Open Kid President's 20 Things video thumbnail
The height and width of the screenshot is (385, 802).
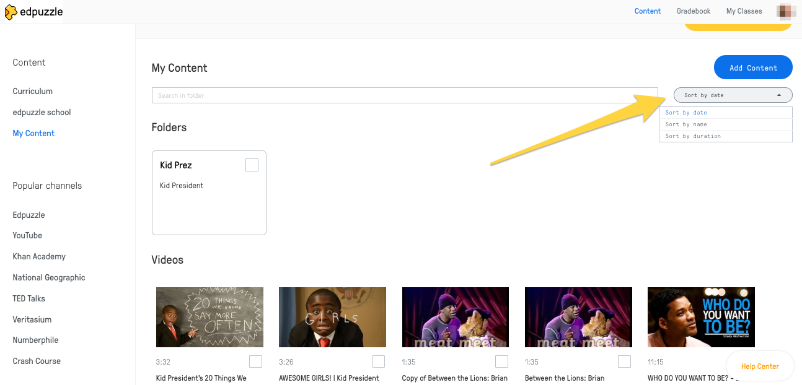[x=209, y=317]
